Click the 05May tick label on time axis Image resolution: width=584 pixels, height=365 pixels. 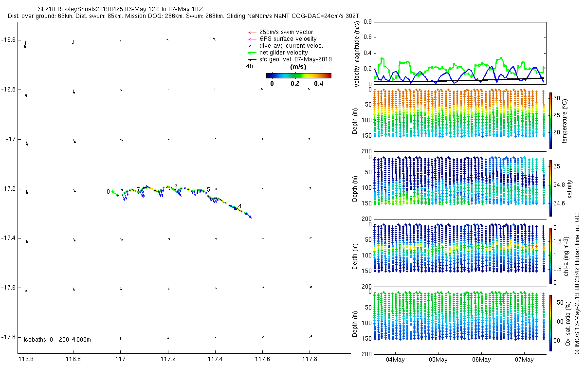click(x=438, y=360)
